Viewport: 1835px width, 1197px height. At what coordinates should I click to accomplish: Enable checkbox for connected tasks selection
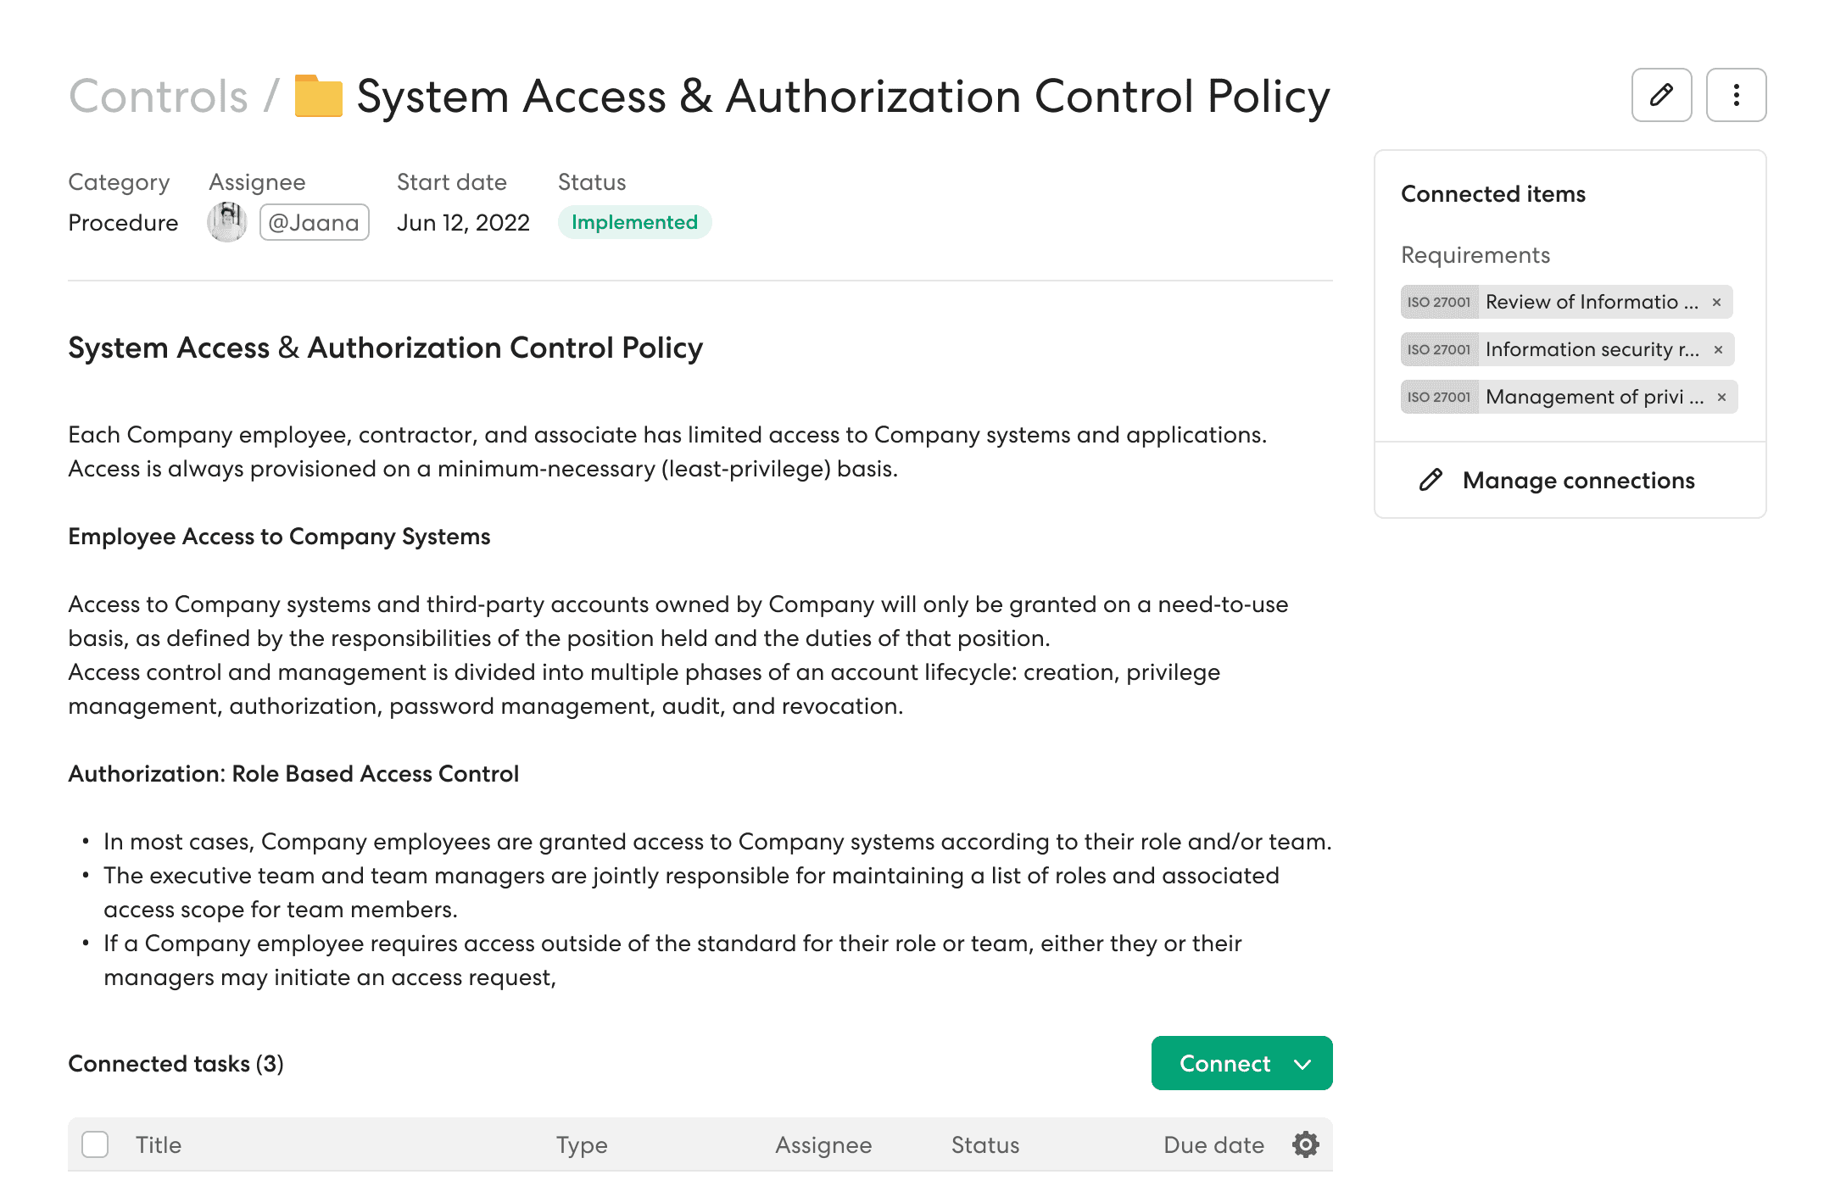[x=97, y=1144]
